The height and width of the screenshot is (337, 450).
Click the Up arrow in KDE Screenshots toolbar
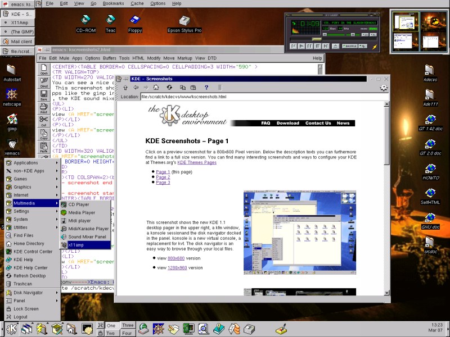tap(125, 88)
